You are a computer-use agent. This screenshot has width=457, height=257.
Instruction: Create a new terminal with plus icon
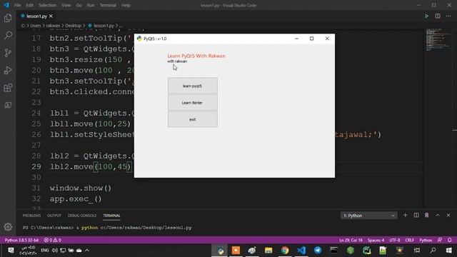(x=405, y=215)
